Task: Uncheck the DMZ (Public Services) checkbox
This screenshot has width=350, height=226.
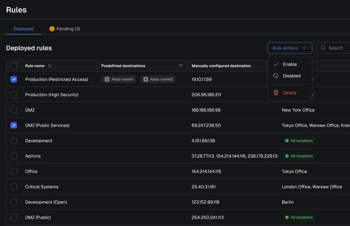Action: 14,125
